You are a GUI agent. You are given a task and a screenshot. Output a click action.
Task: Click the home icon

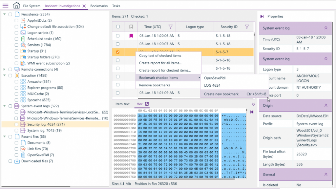[x=16, y=6]
